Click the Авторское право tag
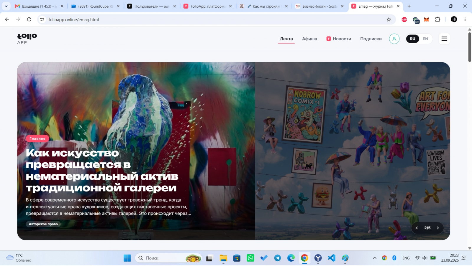The width and height of the screenshot is (472, 266). coord(43,224)
